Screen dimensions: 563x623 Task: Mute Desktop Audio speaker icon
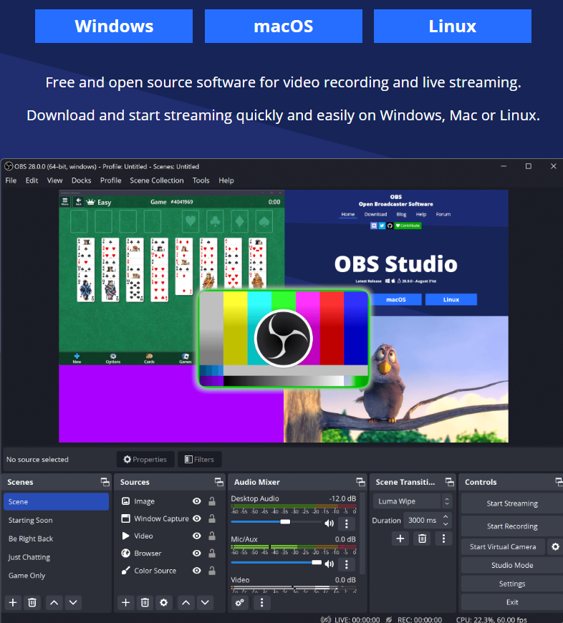click(329, 523)
